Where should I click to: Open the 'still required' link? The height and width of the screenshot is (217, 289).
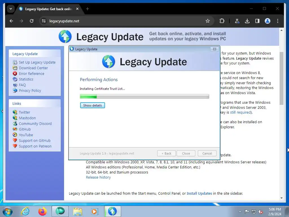[240, 112]
